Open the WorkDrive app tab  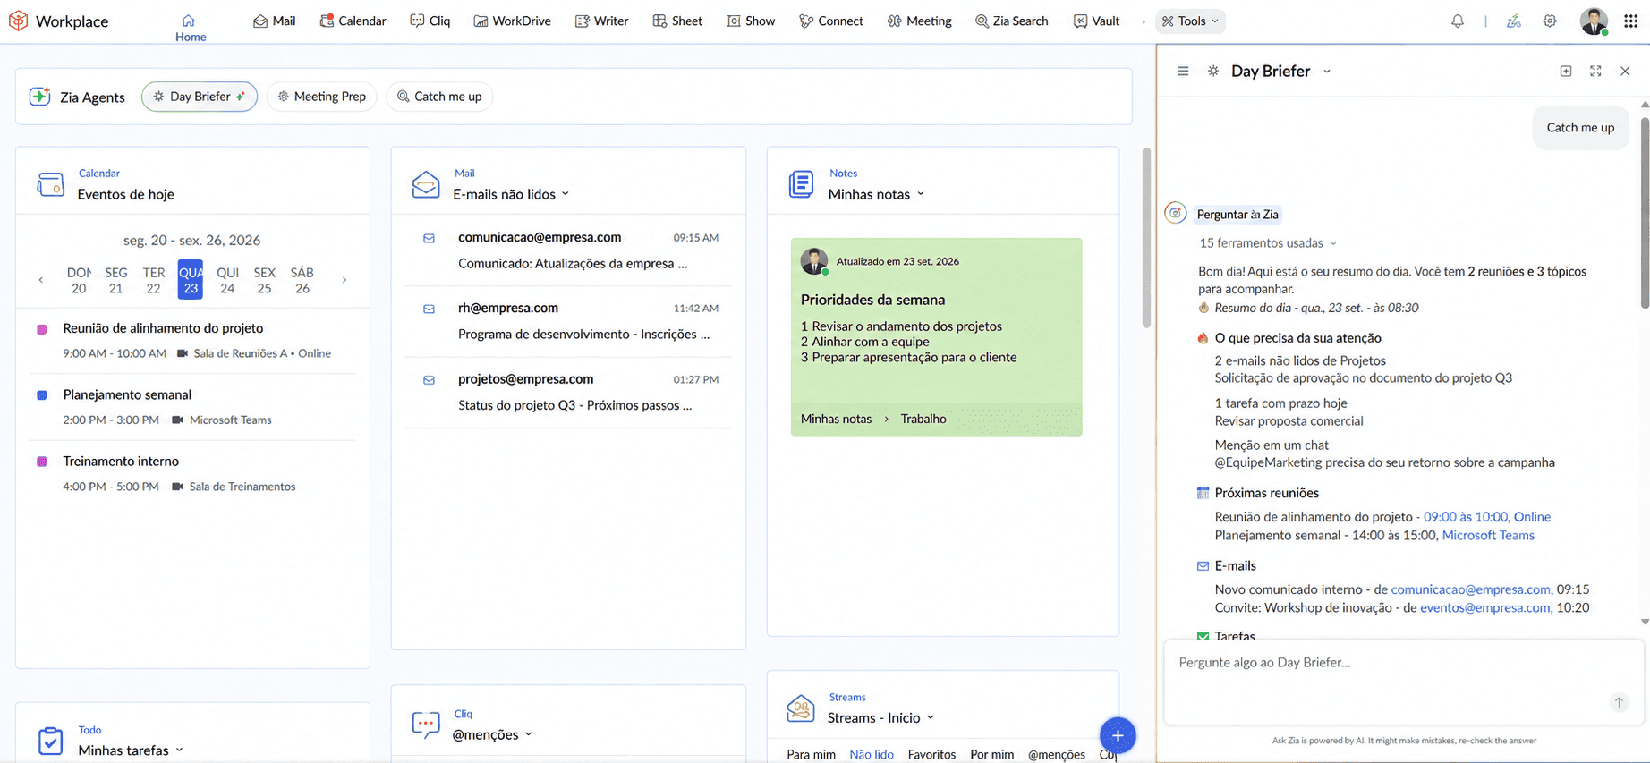(512, 21)
